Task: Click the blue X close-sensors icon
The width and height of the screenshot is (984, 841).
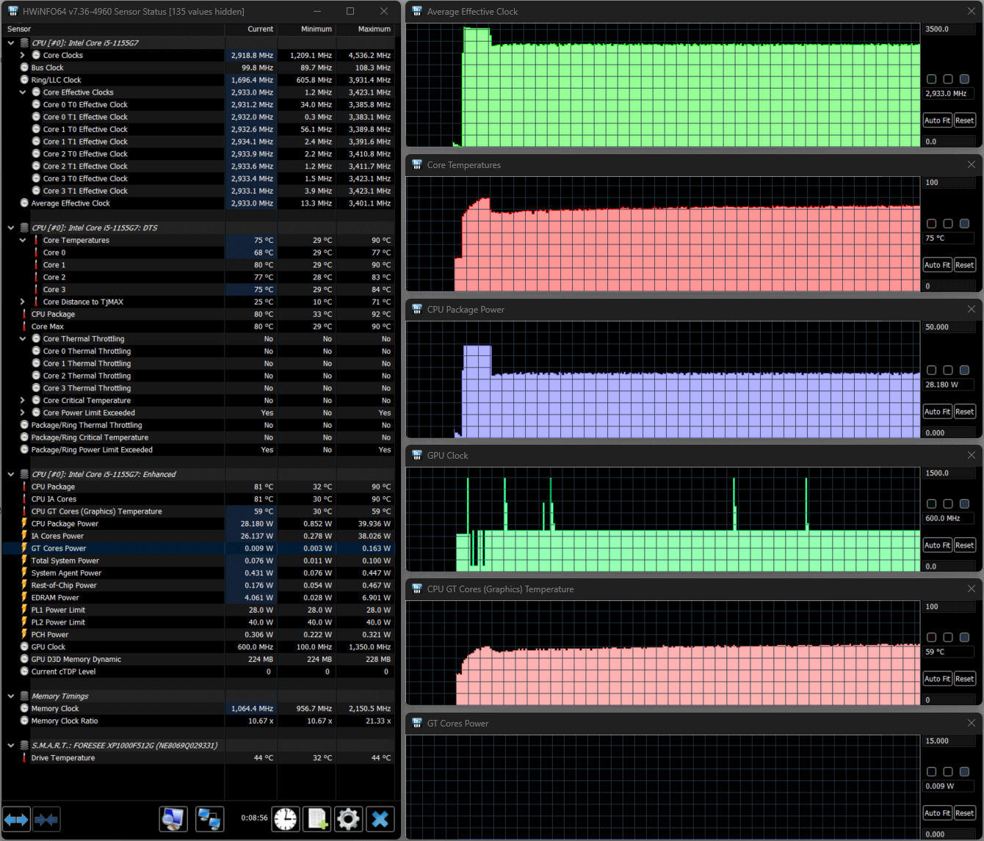Action: pyautogui.click(x=380, y=819)
